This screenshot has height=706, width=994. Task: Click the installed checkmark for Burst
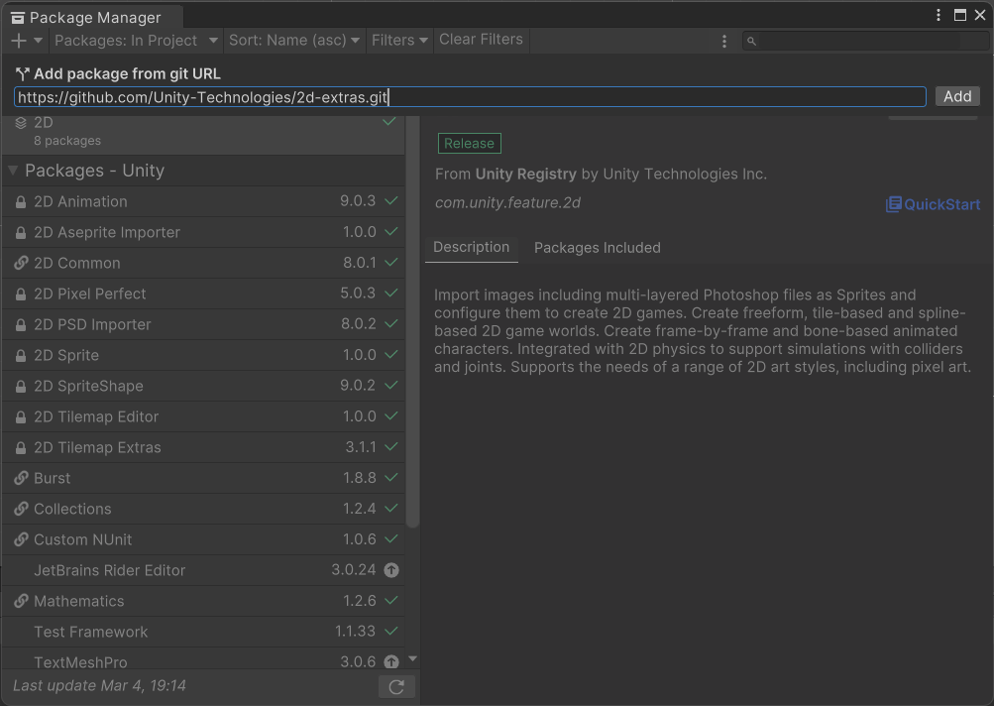(x=391, y=477)
